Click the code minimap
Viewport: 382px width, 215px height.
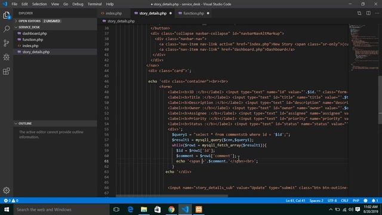point(363,48)
